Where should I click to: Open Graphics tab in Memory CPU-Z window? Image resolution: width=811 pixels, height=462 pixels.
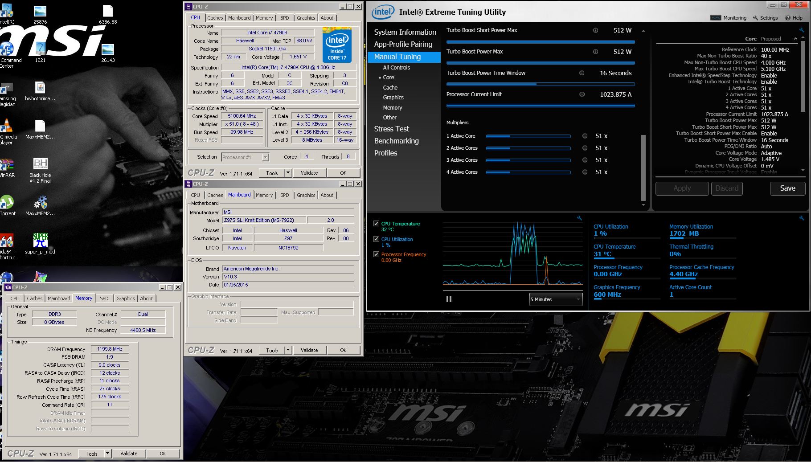click(125, 298)
